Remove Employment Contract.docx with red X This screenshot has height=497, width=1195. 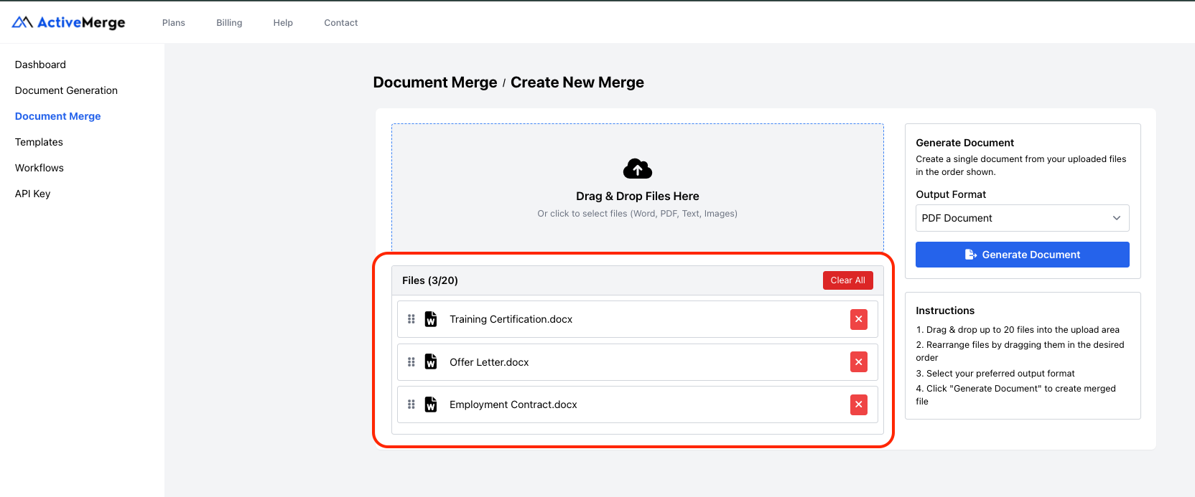[859, 404]
